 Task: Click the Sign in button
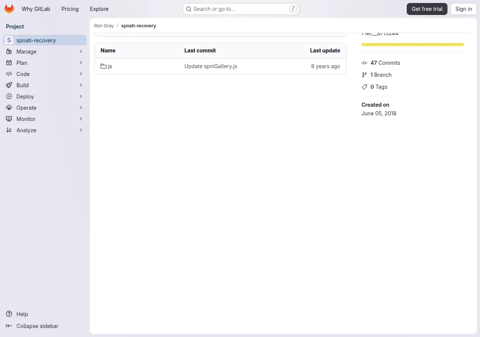(464, 9)
